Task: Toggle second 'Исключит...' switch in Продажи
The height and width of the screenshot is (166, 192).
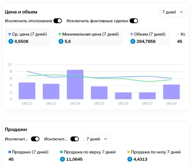Action: pos(75,139)
